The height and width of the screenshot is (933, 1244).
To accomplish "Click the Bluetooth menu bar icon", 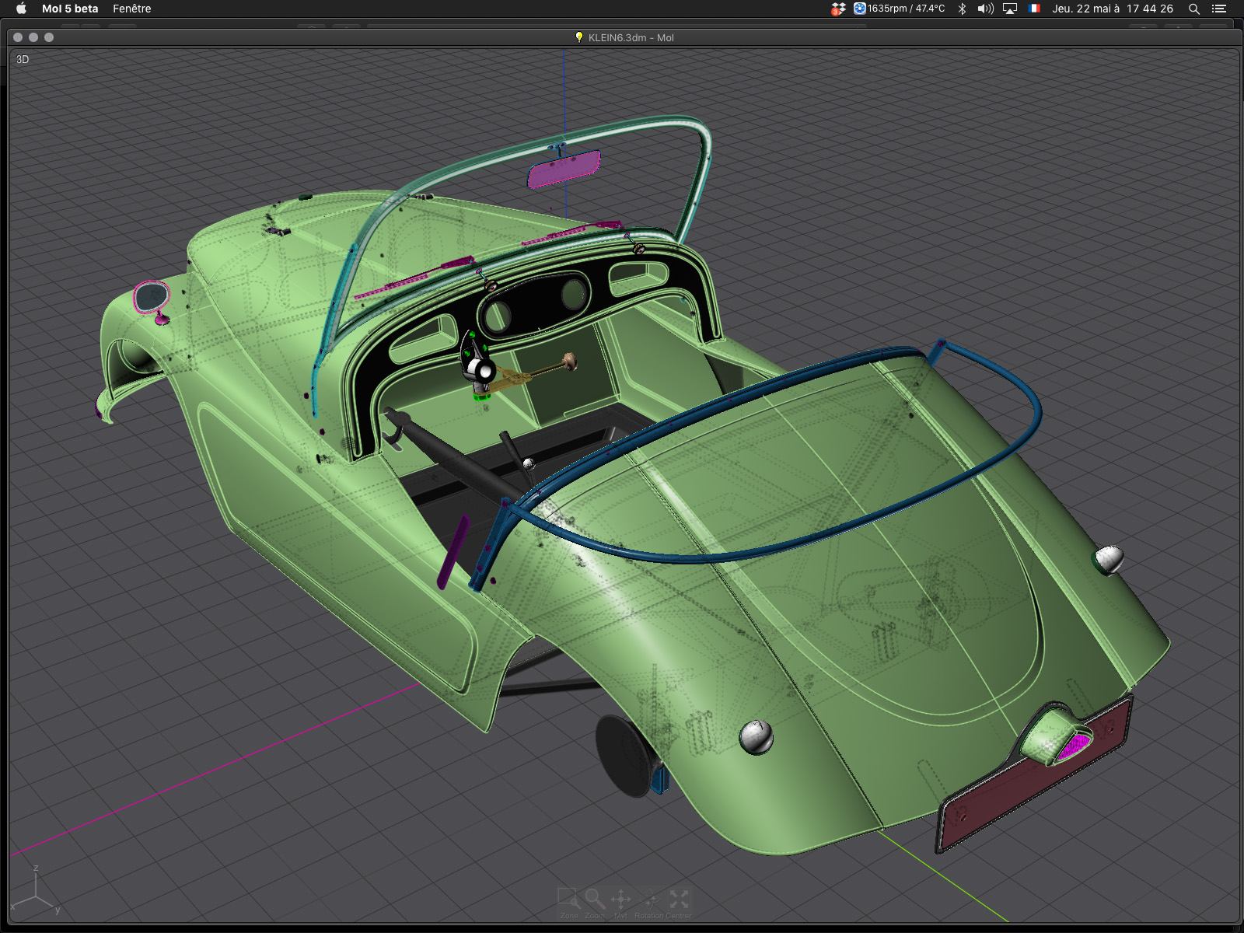I will click(x=962, y=9).
